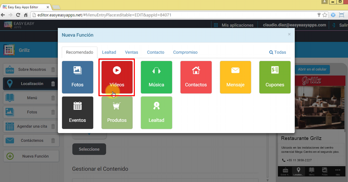The image size is (348, 182).
Task: Switch to the Ventas tab
Action: (131, 52)
